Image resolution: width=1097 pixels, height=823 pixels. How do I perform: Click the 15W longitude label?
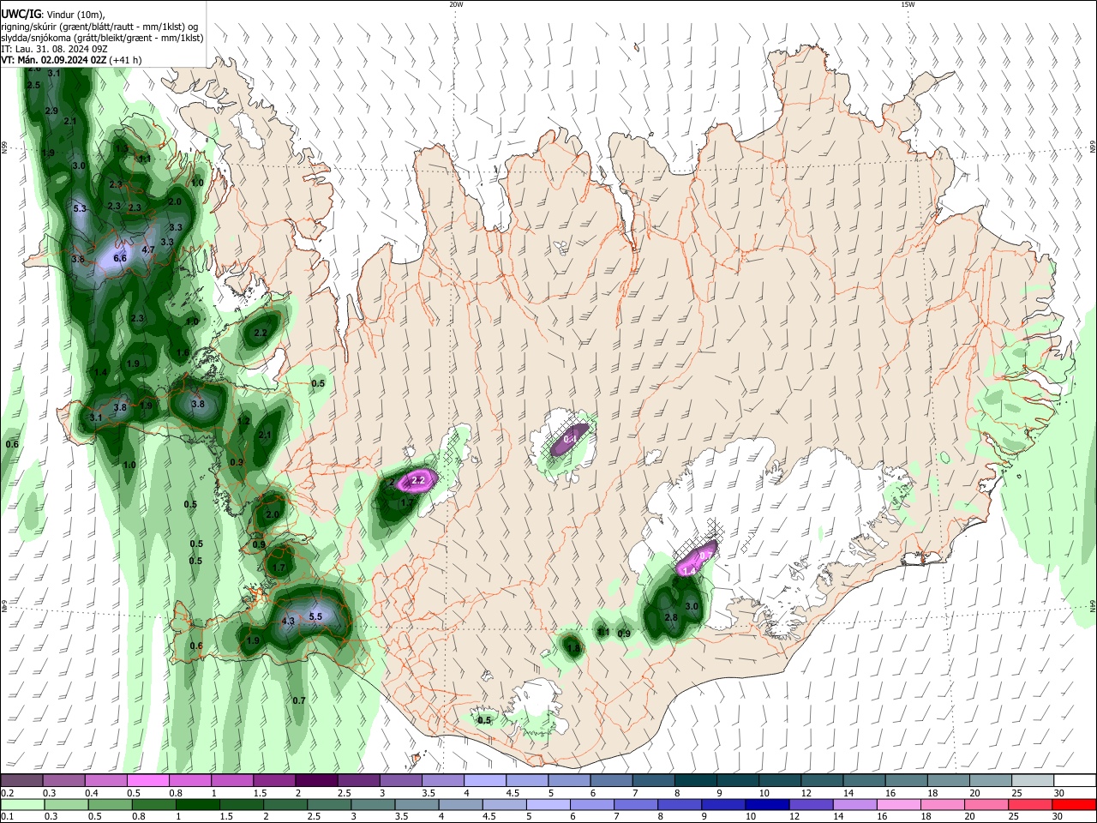click(x=908, y=4)
